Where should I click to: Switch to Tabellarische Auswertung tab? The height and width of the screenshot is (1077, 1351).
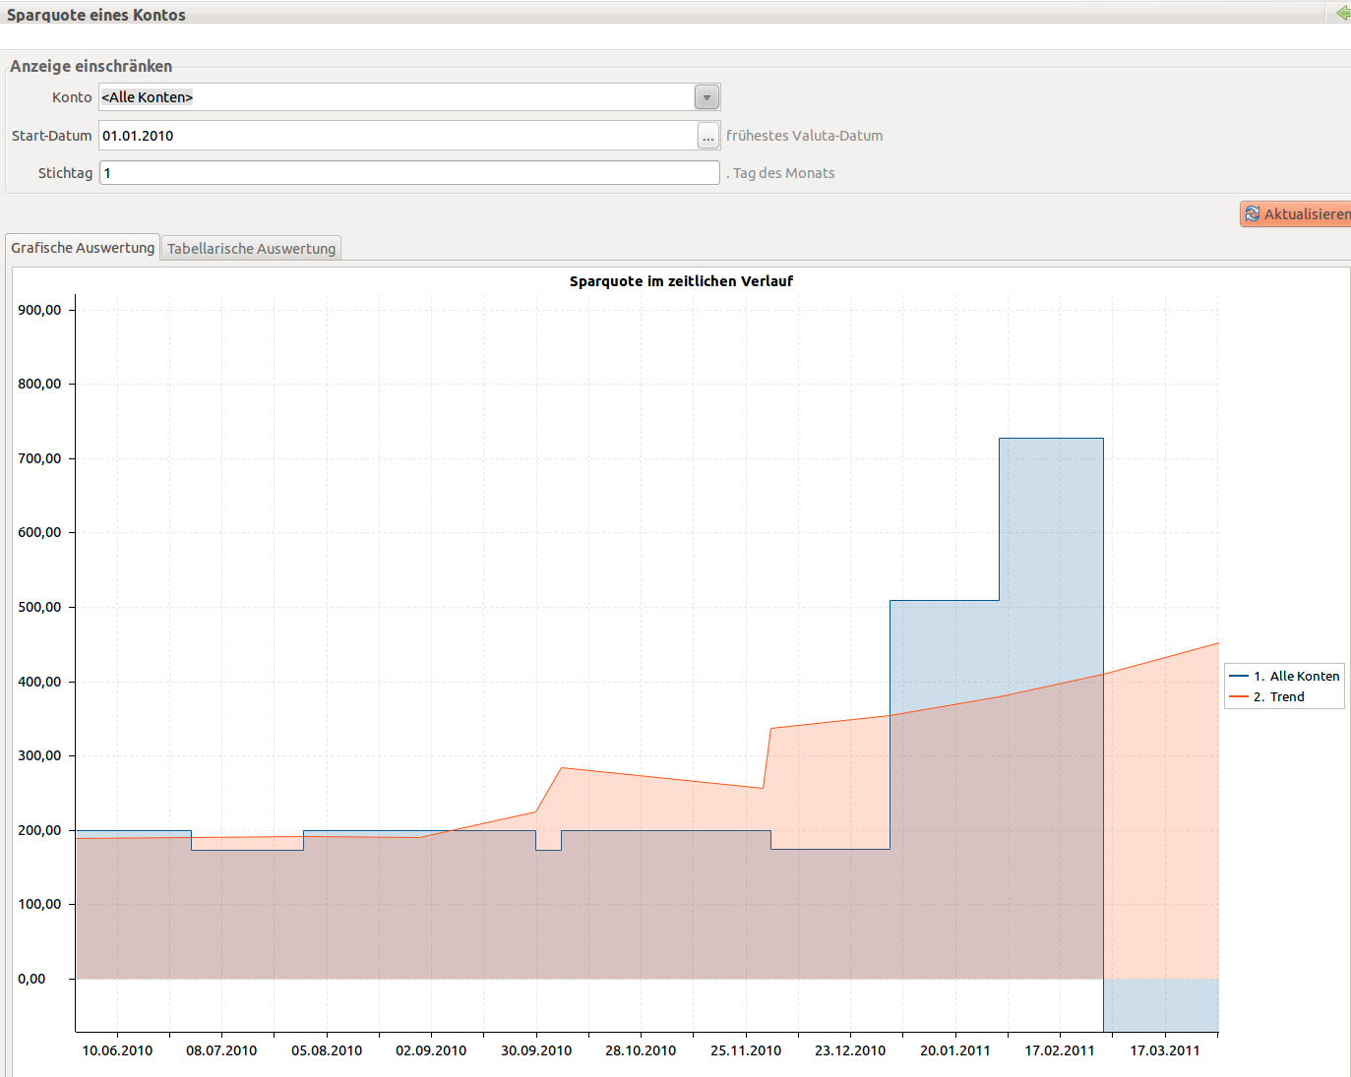pyautogui.click(x=251, y=249)
